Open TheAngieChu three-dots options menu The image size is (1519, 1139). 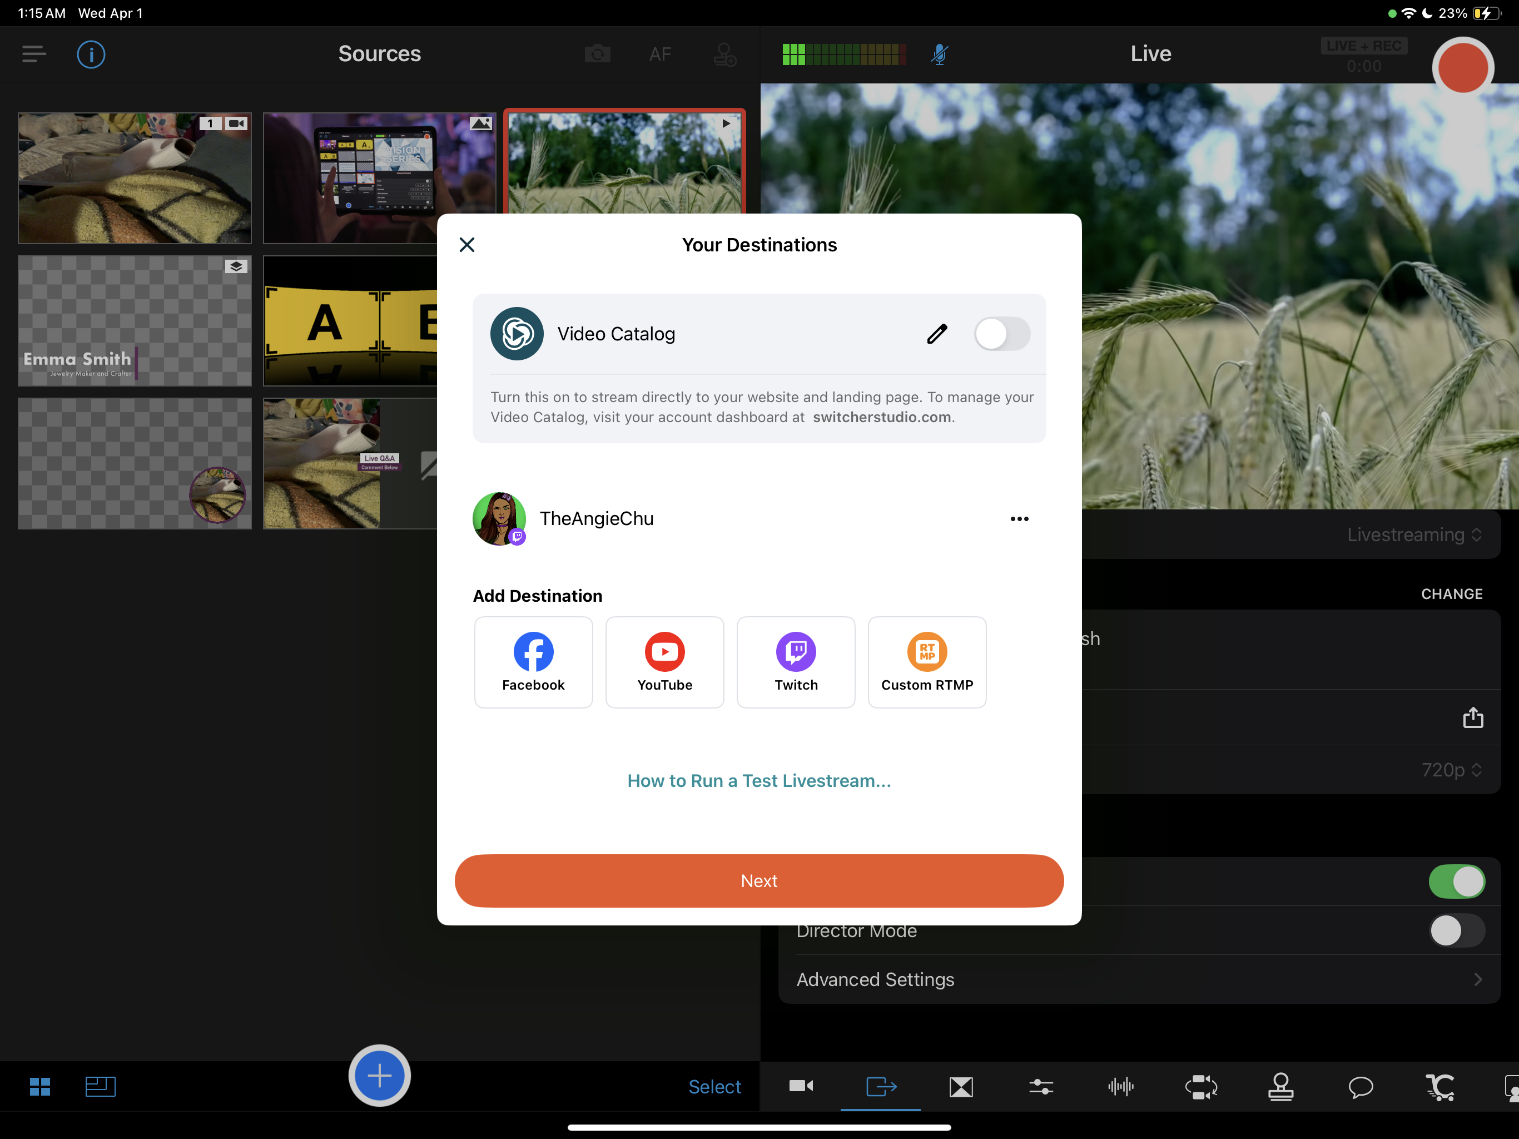(1019, 519)
